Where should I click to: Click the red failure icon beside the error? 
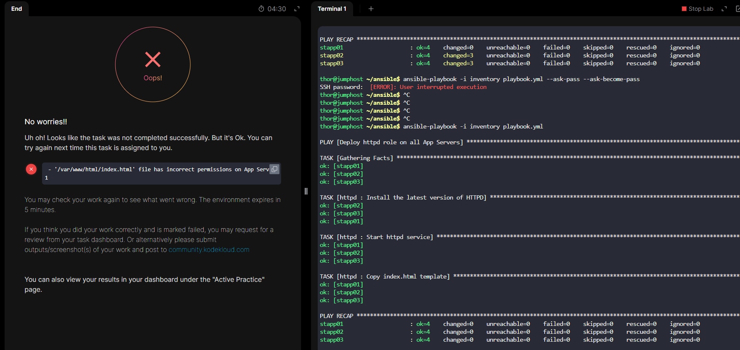(x=31, y=169)
